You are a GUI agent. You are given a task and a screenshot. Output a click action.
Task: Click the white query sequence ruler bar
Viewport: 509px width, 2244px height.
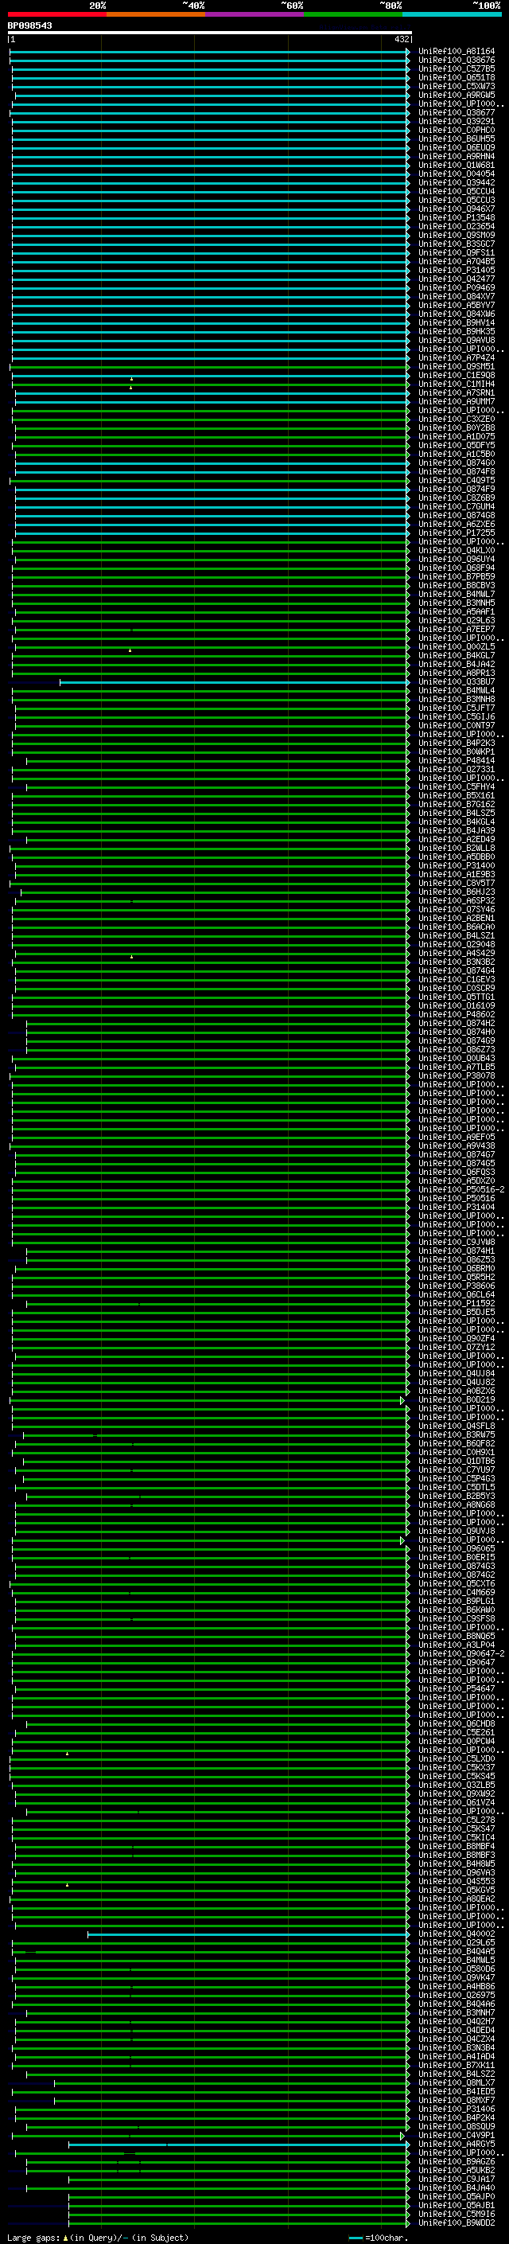(210, 32)
